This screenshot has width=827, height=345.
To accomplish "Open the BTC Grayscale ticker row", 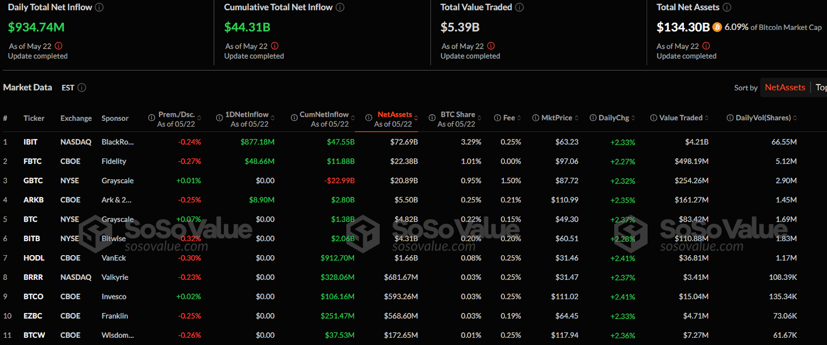I will pos(30,219).
